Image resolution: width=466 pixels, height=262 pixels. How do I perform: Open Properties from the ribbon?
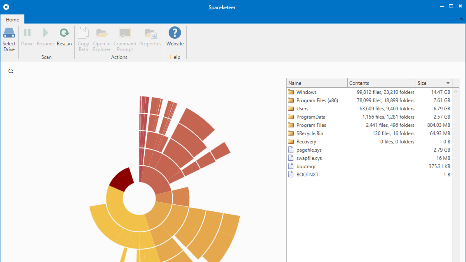pyautogui.click(x=150, y=33)
